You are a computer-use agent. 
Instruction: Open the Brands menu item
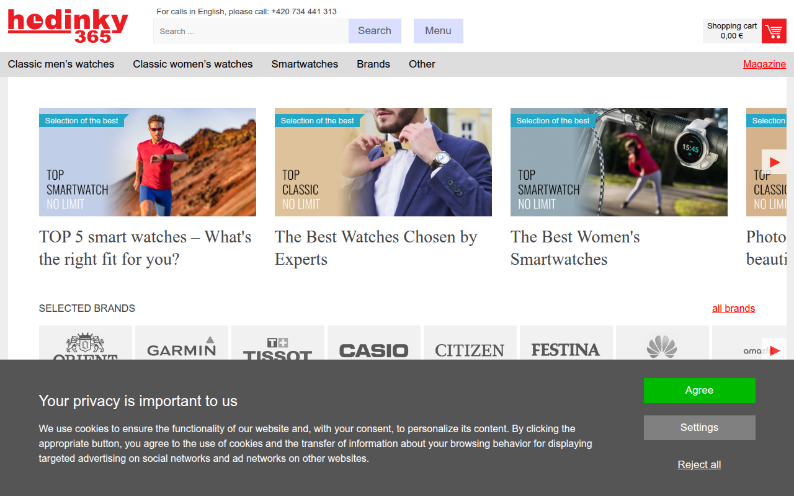pyautogui.click(x=373, y=64)
